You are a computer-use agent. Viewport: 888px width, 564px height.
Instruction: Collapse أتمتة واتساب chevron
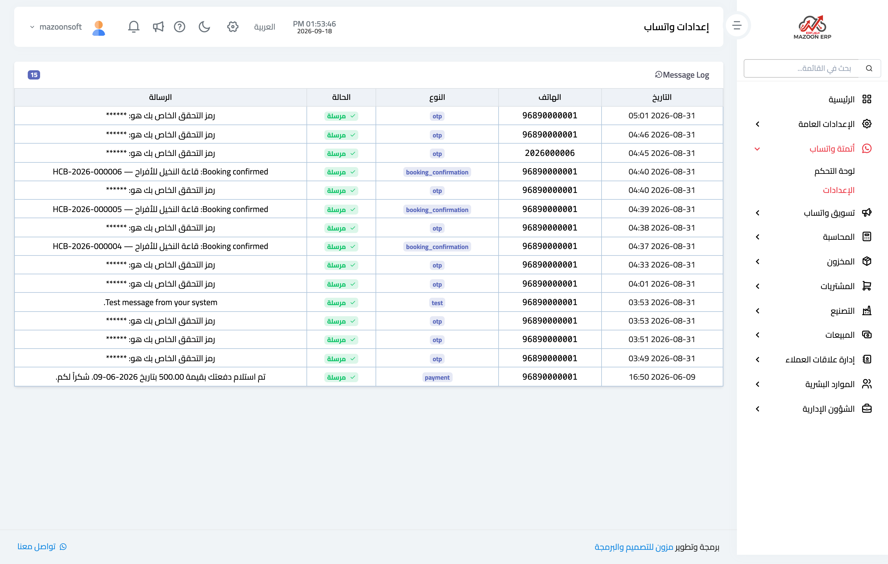[x=758, y=149]
